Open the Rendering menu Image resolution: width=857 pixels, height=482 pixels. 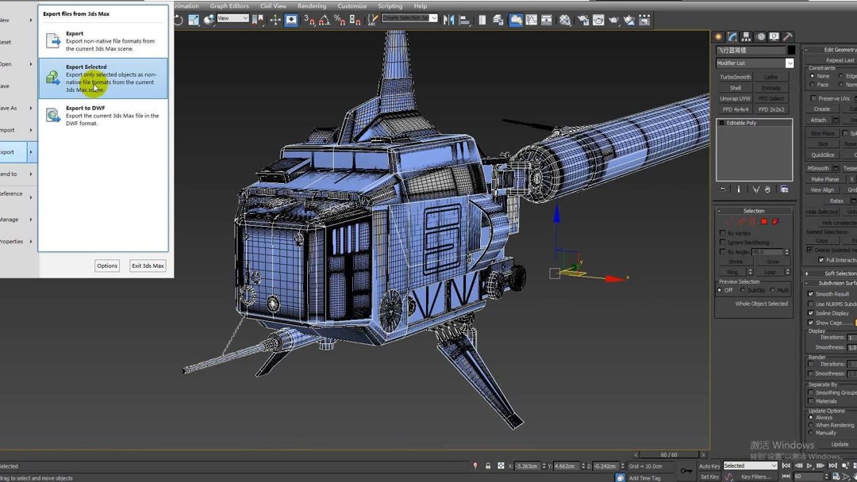click(x=312, y=6)
